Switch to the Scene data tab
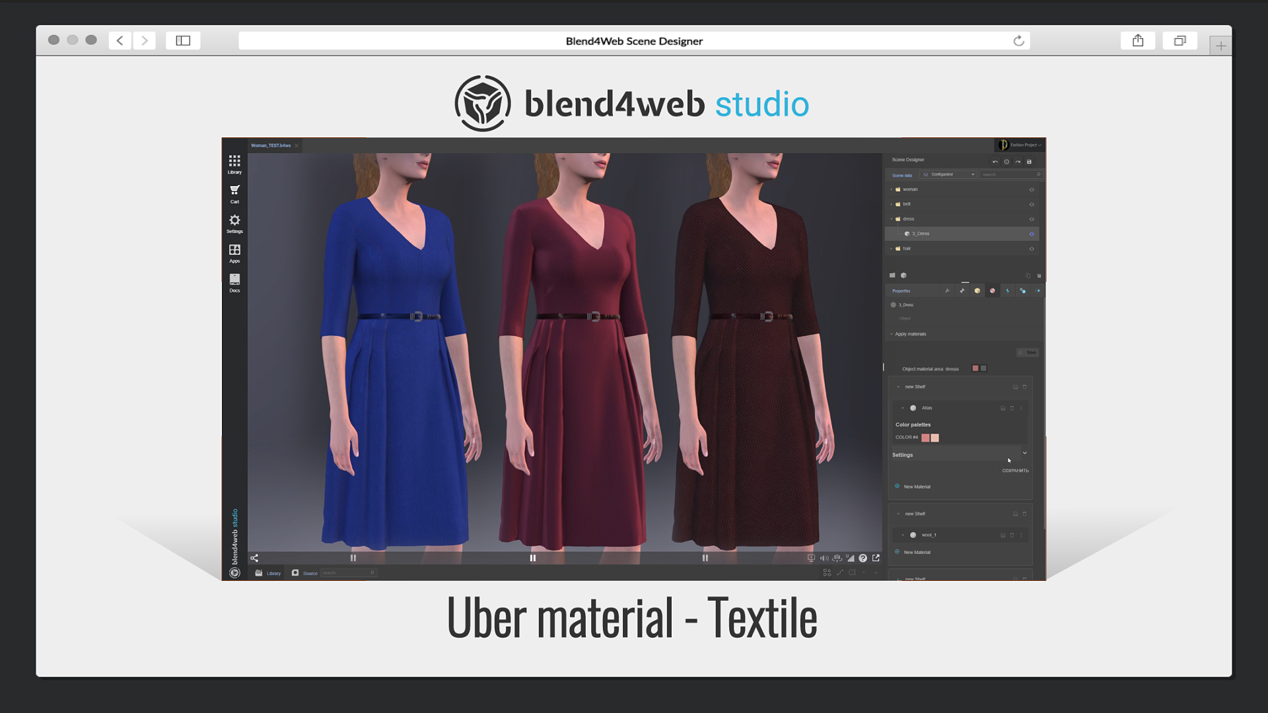Screen dimensions: 1268x713 tap(902, 175)
